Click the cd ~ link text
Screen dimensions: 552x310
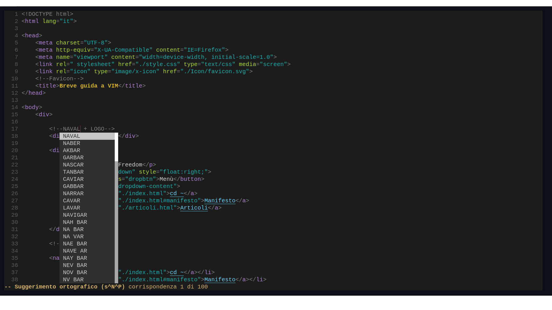[x=177, y=193]
